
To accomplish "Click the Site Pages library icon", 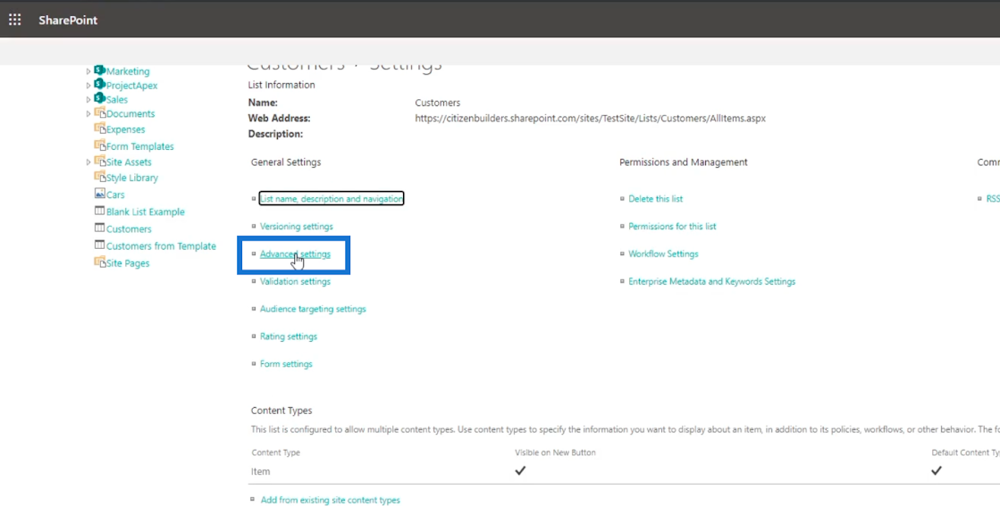I will tap(99, 262).
